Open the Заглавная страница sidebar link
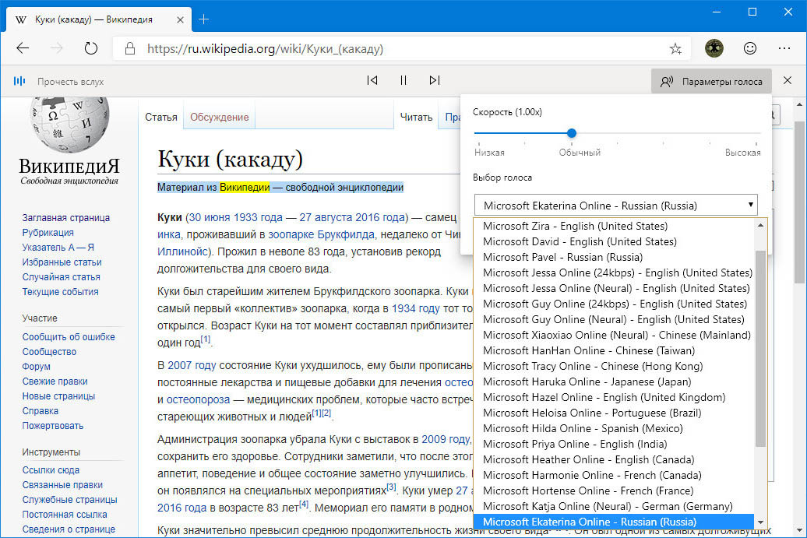 point(66,217)
